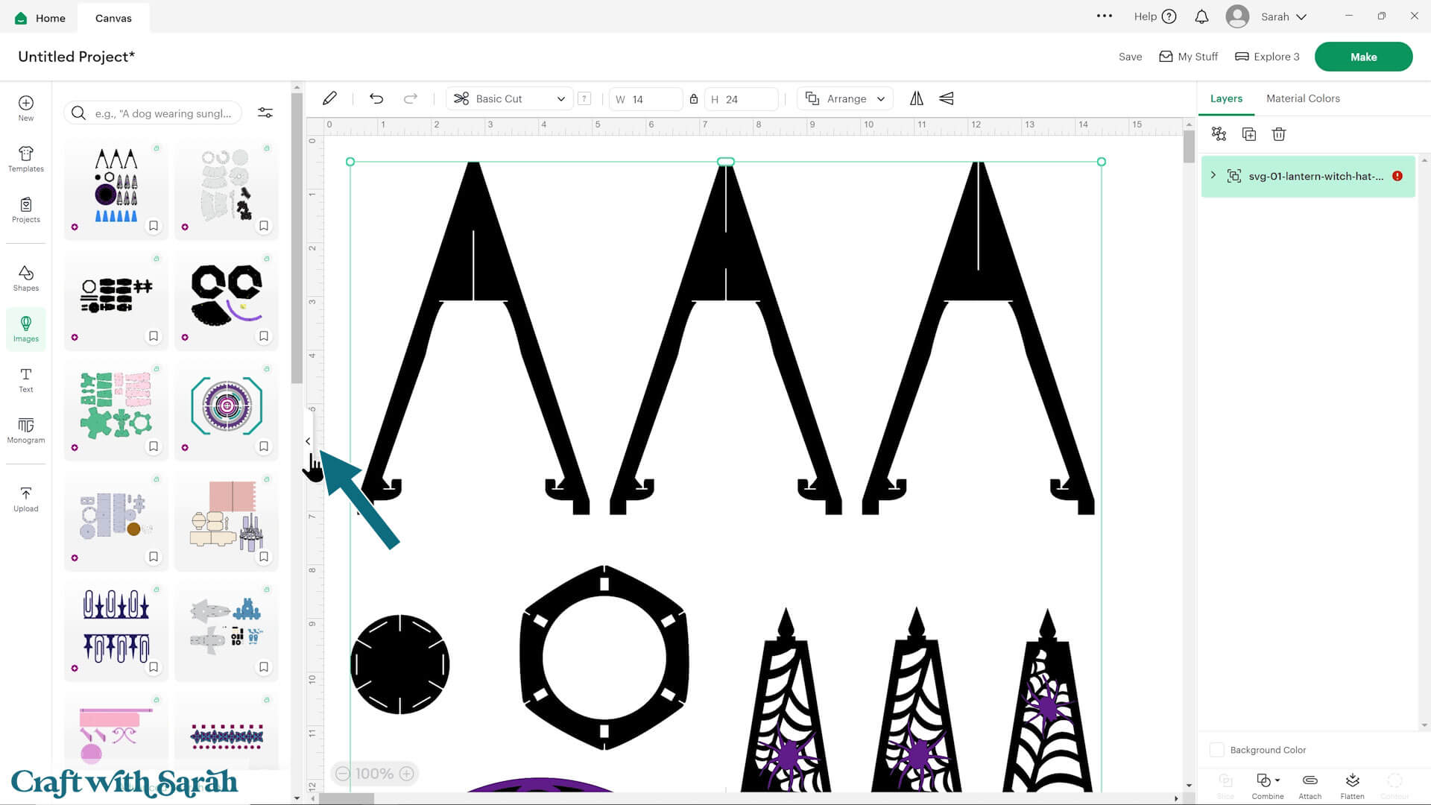Select the Text tool
Image resolution: width=1431 pixels, height=805 pixels.
point(25,379)
